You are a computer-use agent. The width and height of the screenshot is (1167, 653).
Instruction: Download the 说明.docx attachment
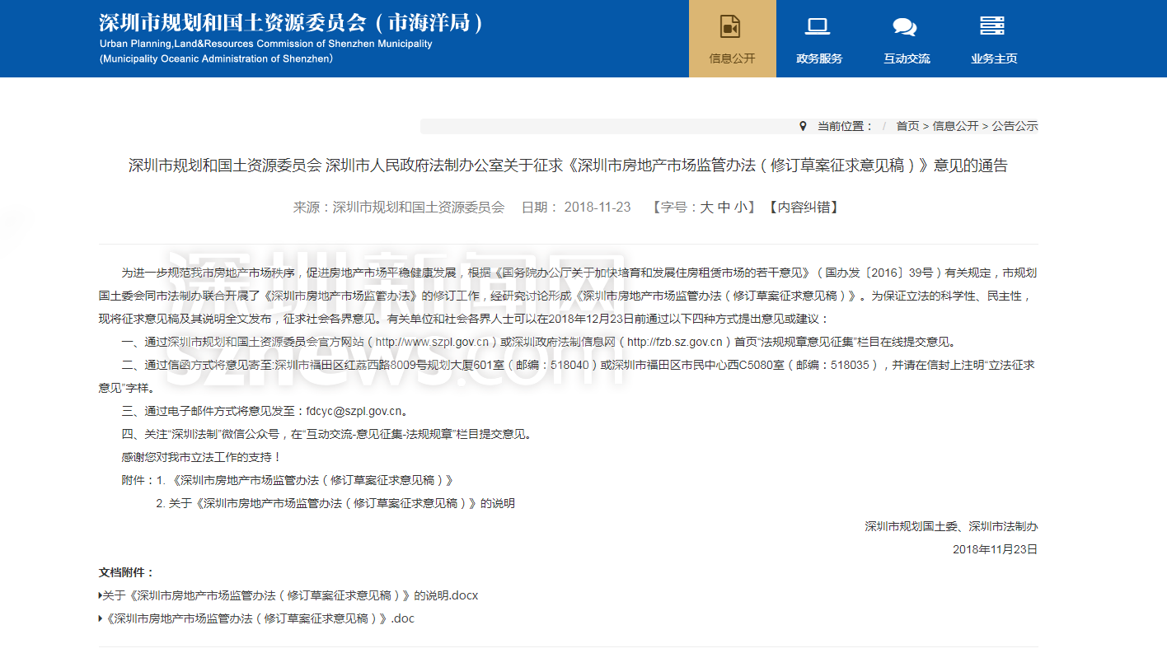[x=290, y=595]
